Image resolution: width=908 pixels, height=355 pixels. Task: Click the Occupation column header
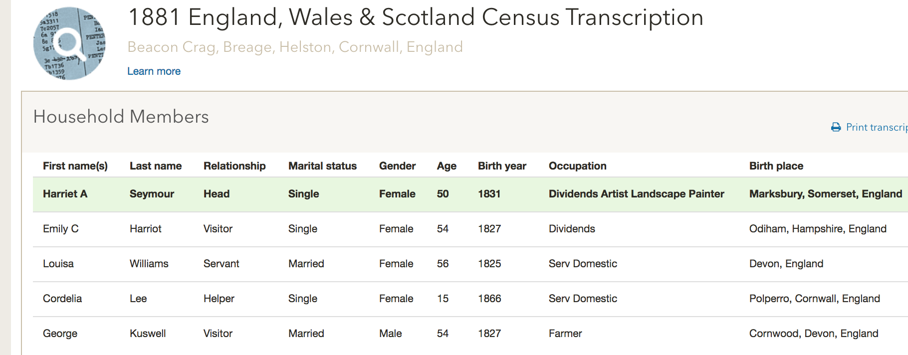pos(578,166)
